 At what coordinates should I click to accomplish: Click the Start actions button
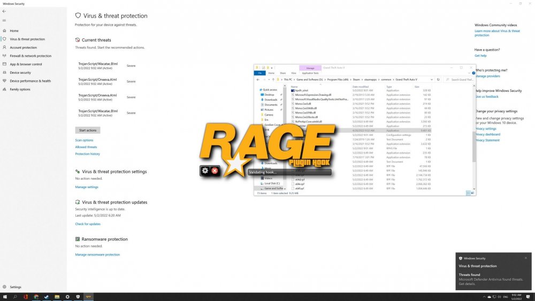coord(88,130)
